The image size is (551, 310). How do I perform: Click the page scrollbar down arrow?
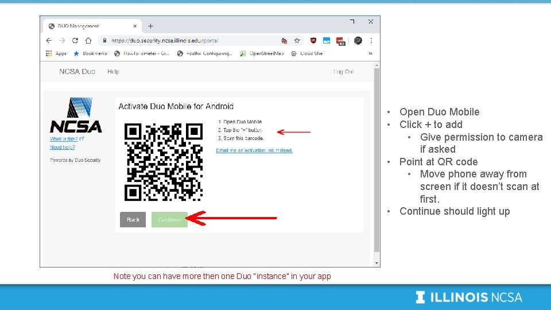pos(377,263)
